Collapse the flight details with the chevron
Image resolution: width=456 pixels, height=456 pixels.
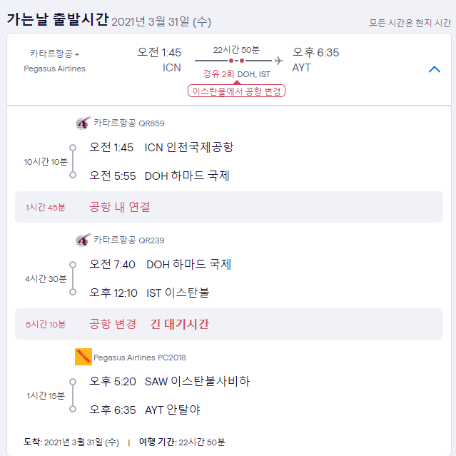(x=435, y=69)
